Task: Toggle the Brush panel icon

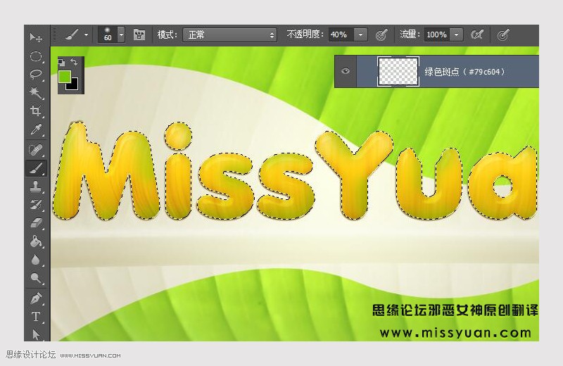Action: [x=139, y=34]
